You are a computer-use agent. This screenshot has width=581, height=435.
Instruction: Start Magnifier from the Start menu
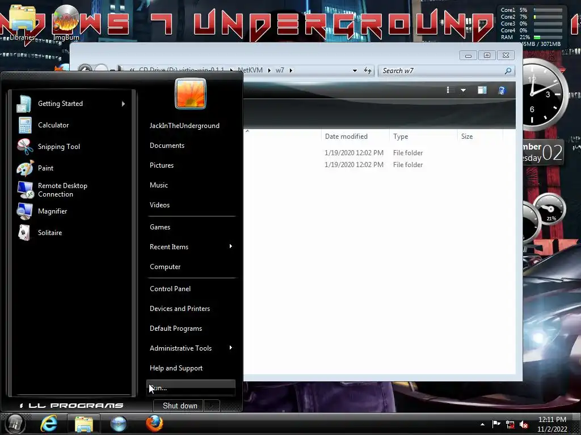[71, 211]
